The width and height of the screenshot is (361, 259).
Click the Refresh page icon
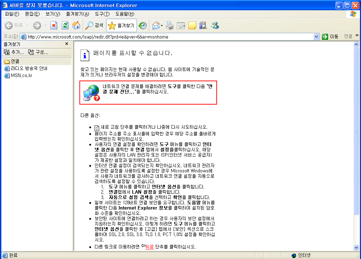tap(65, 25)
